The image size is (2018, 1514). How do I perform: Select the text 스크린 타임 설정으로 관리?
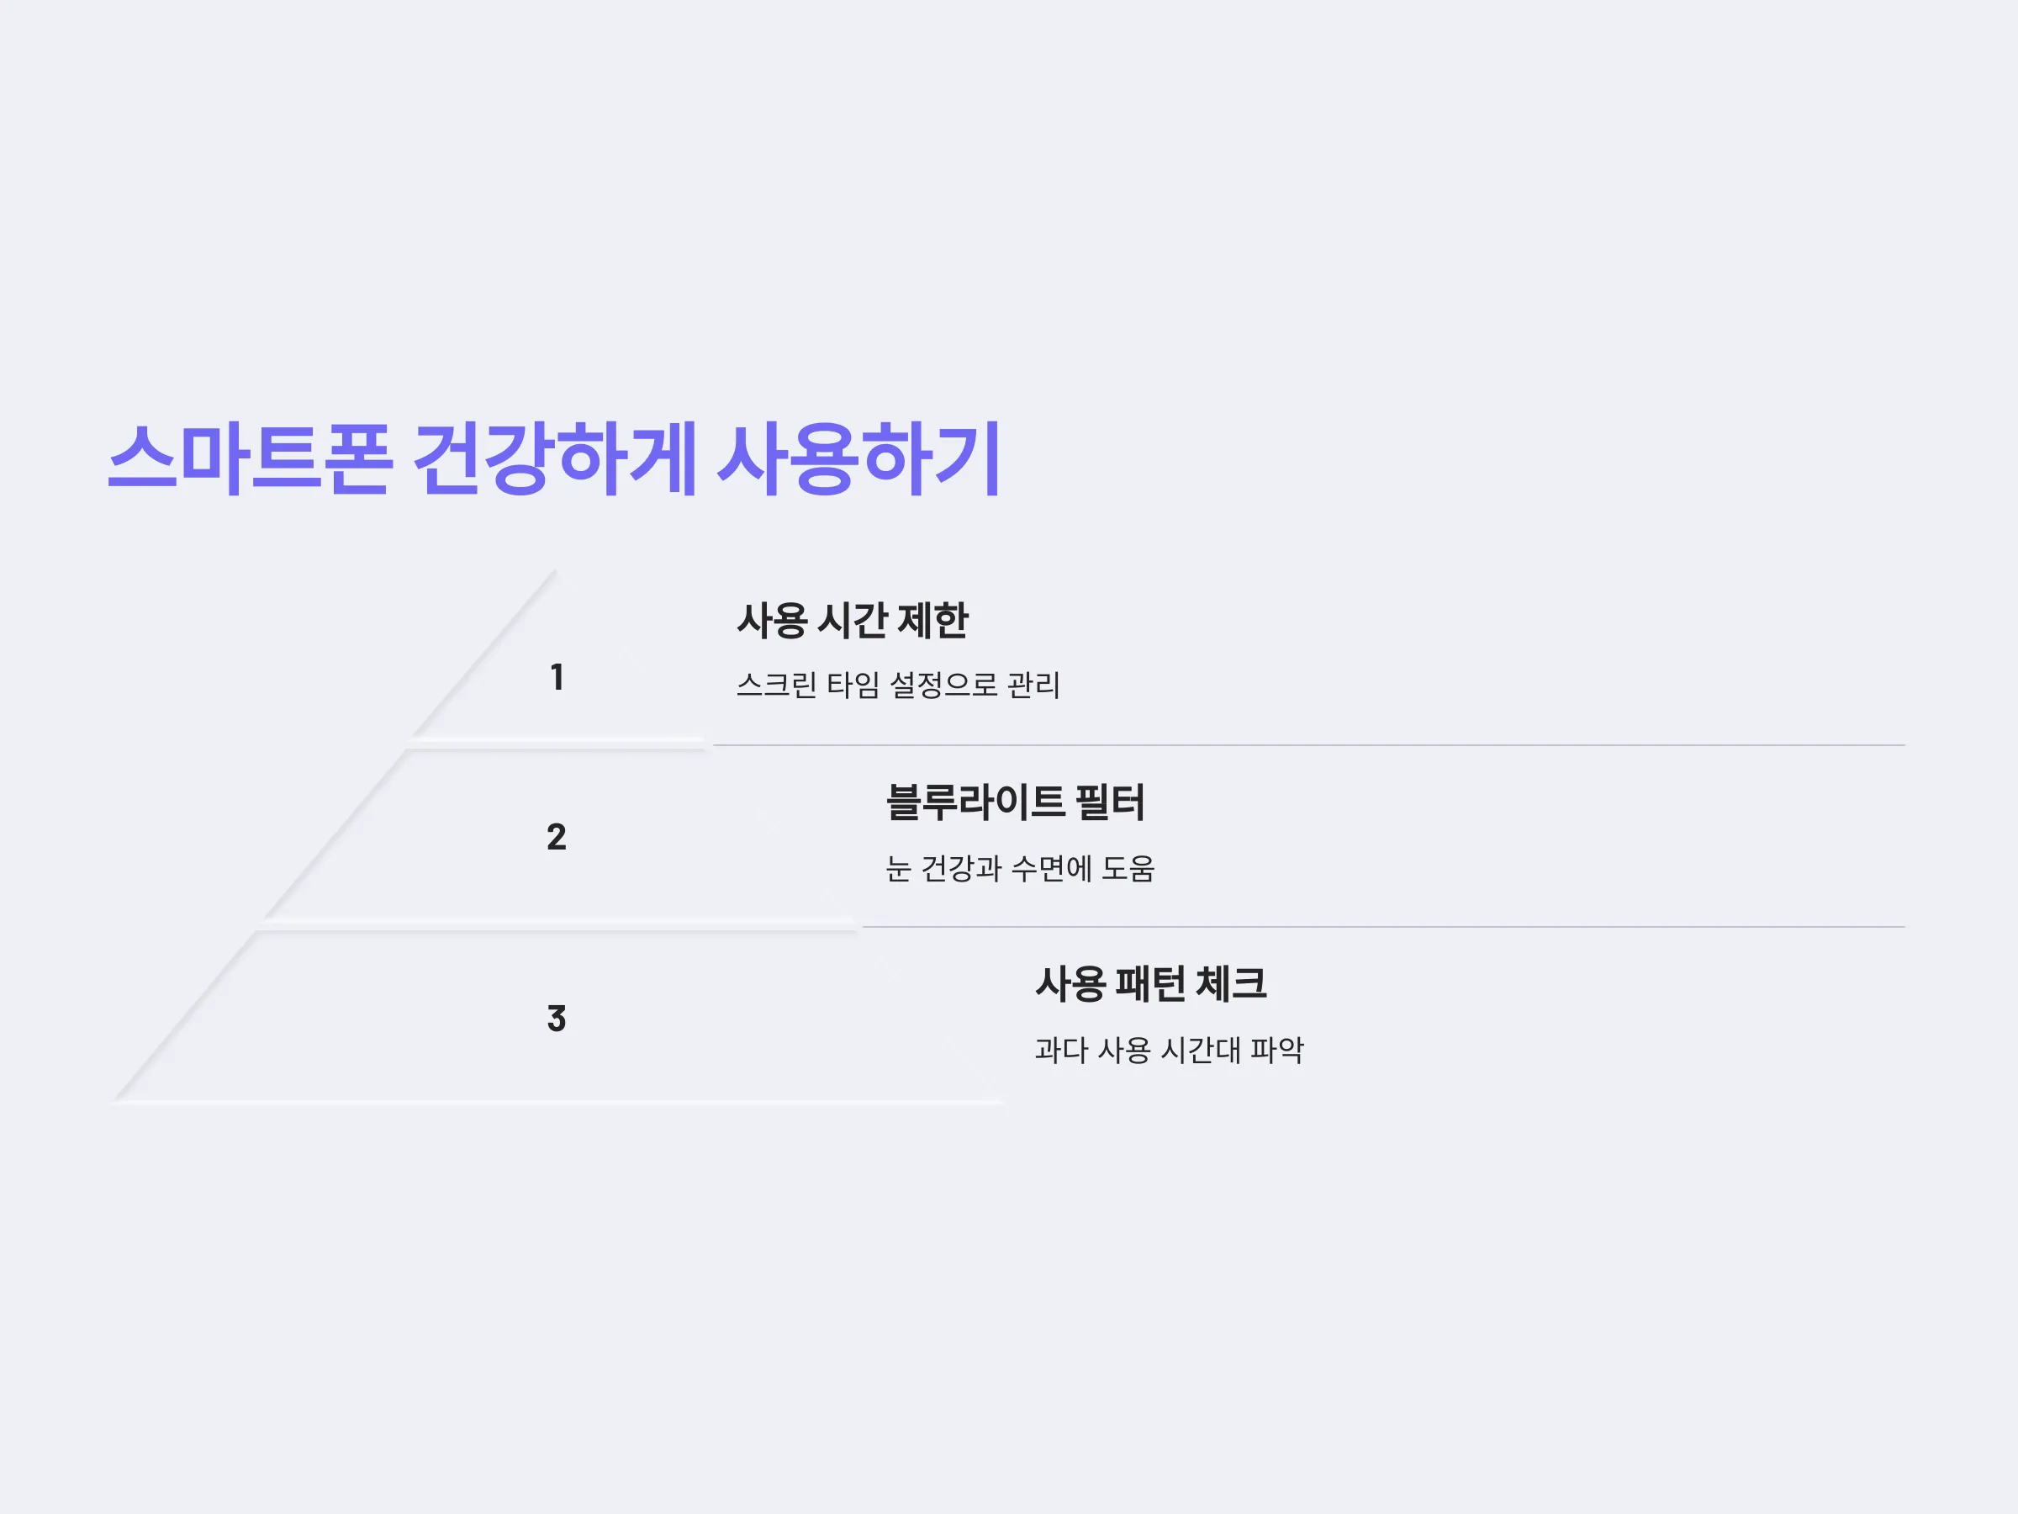click(x=898, y=685)
